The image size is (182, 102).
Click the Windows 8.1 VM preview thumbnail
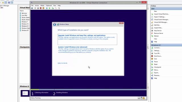click(25, 93)
